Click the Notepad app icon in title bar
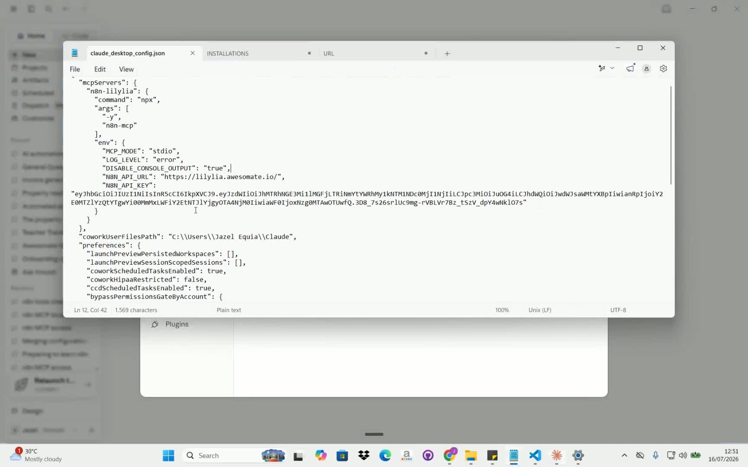748x467 pixels. tap(74, 53)
